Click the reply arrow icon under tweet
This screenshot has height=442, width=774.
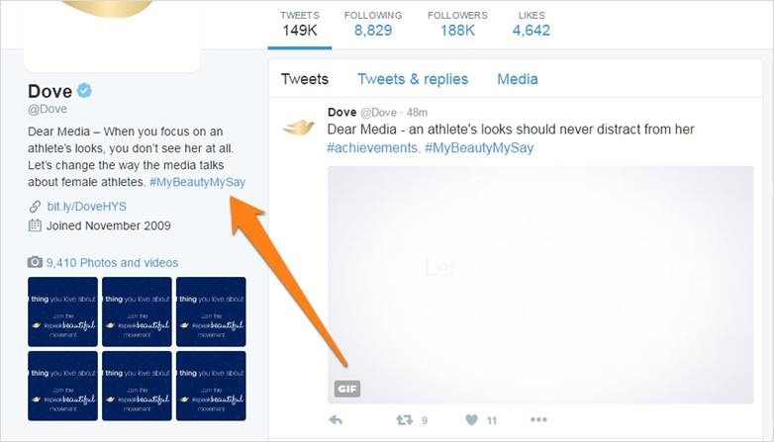pos(336,420)
